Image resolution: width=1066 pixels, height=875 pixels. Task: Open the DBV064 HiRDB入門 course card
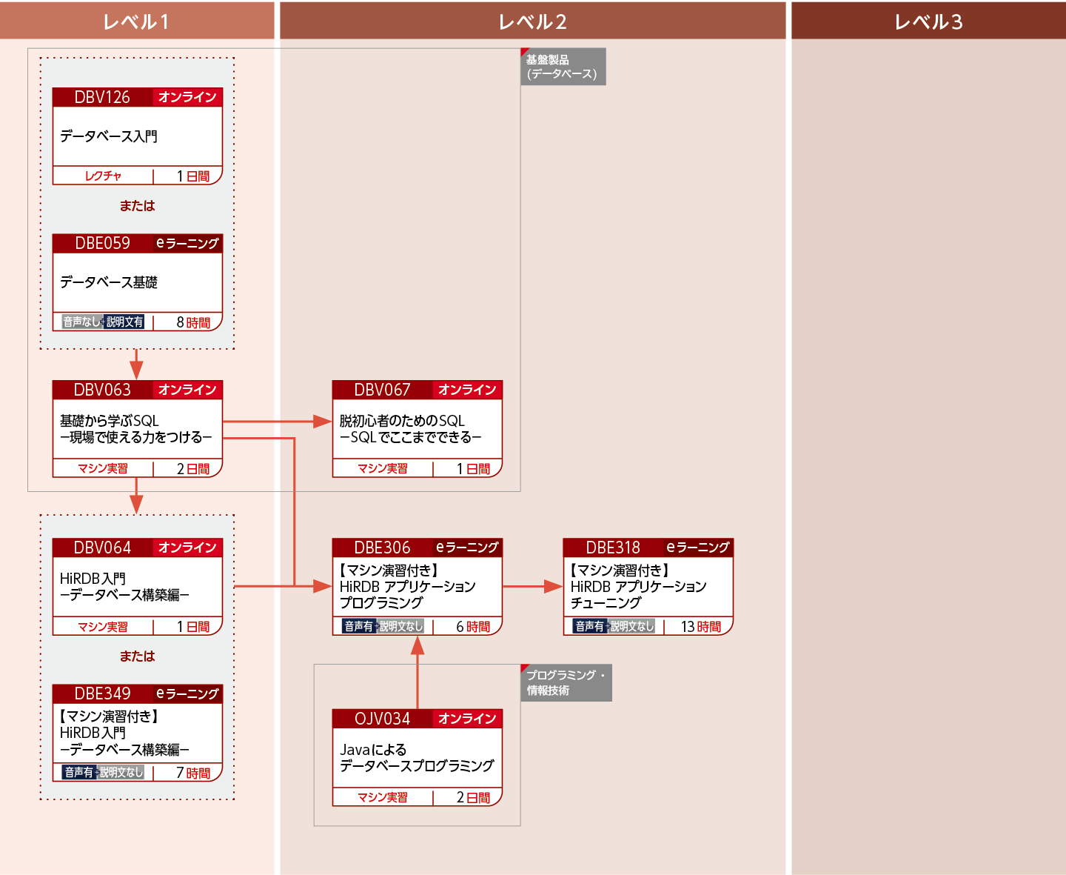tap(138, 587)
